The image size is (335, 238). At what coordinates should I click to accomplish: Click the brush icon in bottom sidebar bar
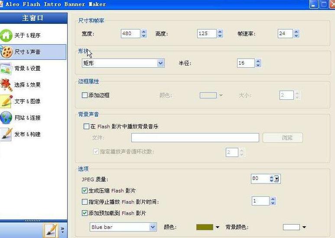pos(51,230)
